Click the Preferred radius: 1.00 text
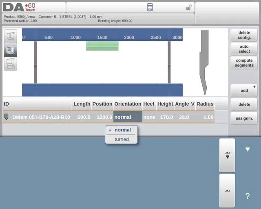The width and height of the screenshot is (261, 209). click(20, 21)
